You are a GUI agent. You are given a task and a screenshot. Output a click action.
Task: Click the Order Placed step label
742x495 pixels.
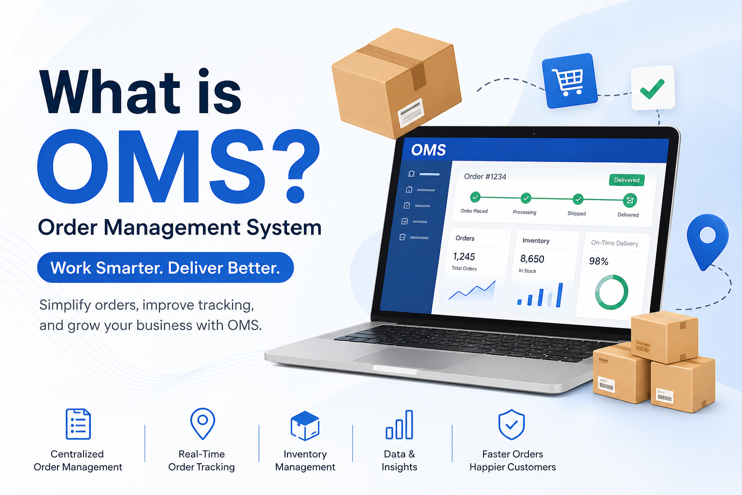pyautogui.click(x=474, y=211)
